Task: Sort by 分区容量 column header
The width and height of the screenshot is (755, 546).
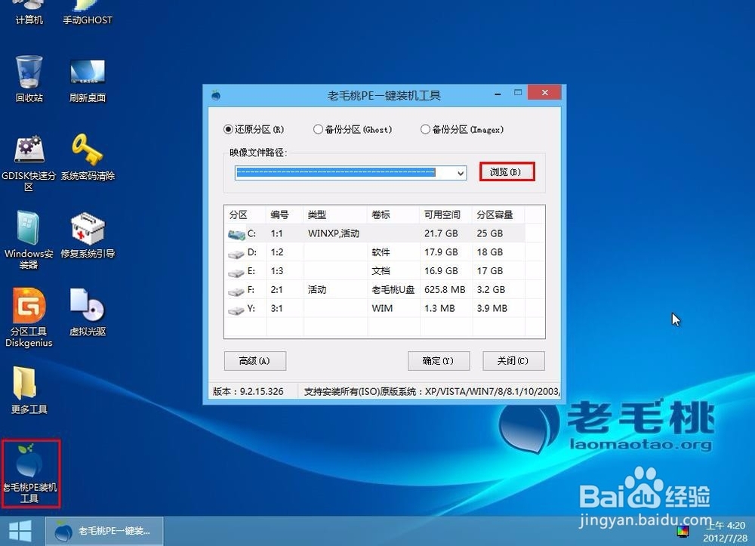Action: tap(498, 214)
